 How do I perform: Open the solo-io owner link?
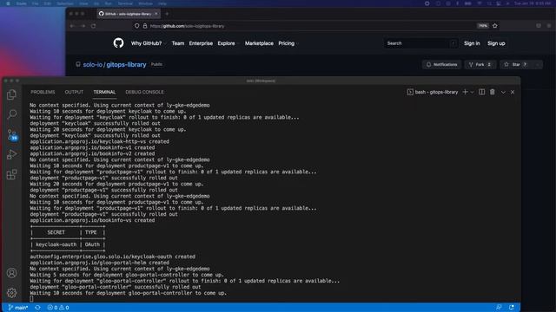tap(93, 65)
